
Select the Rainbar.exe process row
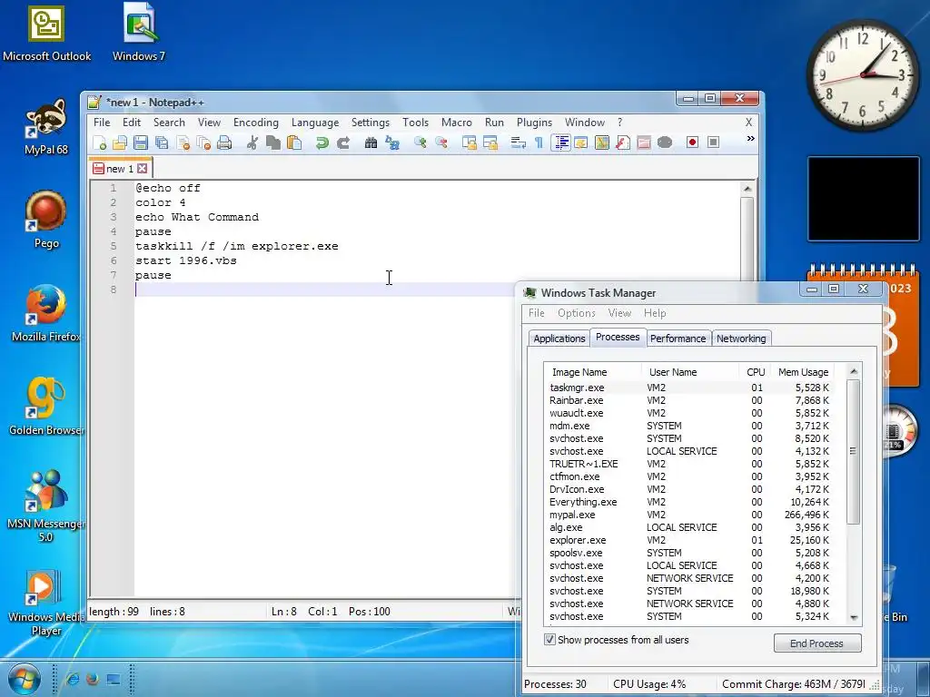[690, 400]
